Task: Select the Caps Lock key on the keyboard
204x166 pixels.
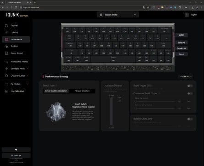Action: tap(70, 44)
